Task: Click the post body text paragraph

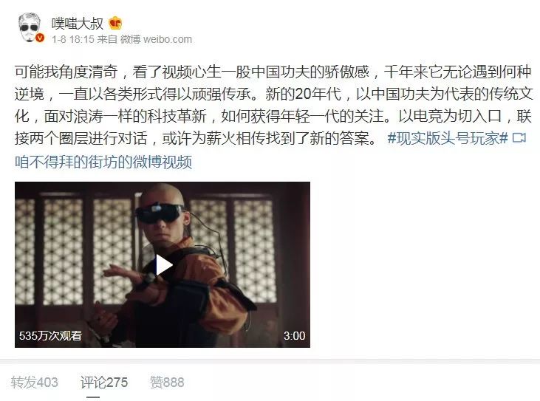Action: [274, 105]
